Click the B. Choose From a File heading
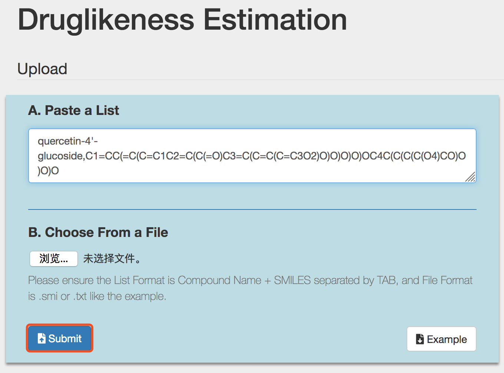This screenshot has width=504, height=373. tap(98, 232)
